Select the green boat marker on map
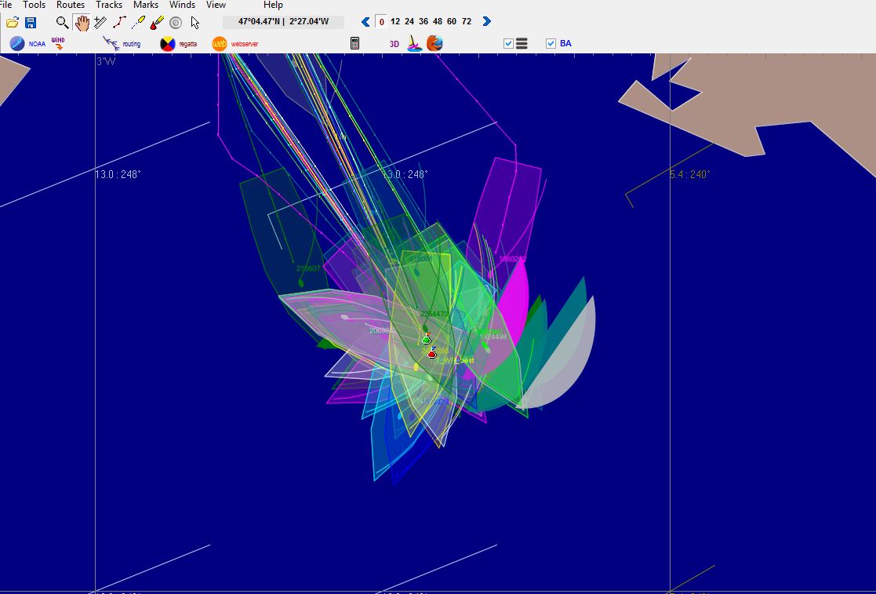This screenshot has width=876, height=594. 427,339
